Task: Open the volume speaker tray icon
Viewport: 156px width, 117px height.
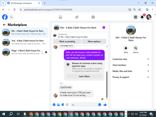Action: pos(136,114)
